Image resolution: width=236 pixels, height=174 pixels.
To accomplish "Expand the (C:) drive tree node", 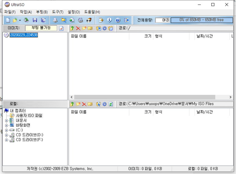I will [6, 130].
